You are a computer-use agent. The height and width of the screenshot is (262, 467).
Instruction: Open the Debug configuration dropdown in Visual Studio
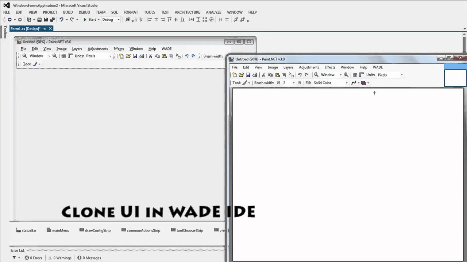coord(111,20)
